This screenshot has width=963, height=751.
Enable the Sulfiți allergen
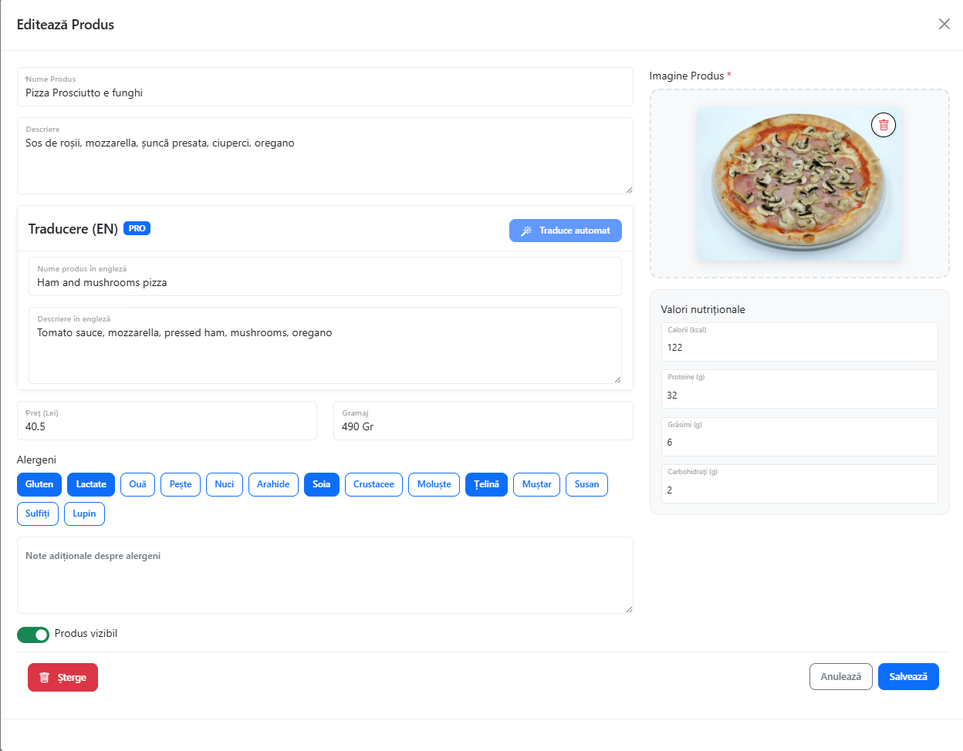tap(37, 514)
